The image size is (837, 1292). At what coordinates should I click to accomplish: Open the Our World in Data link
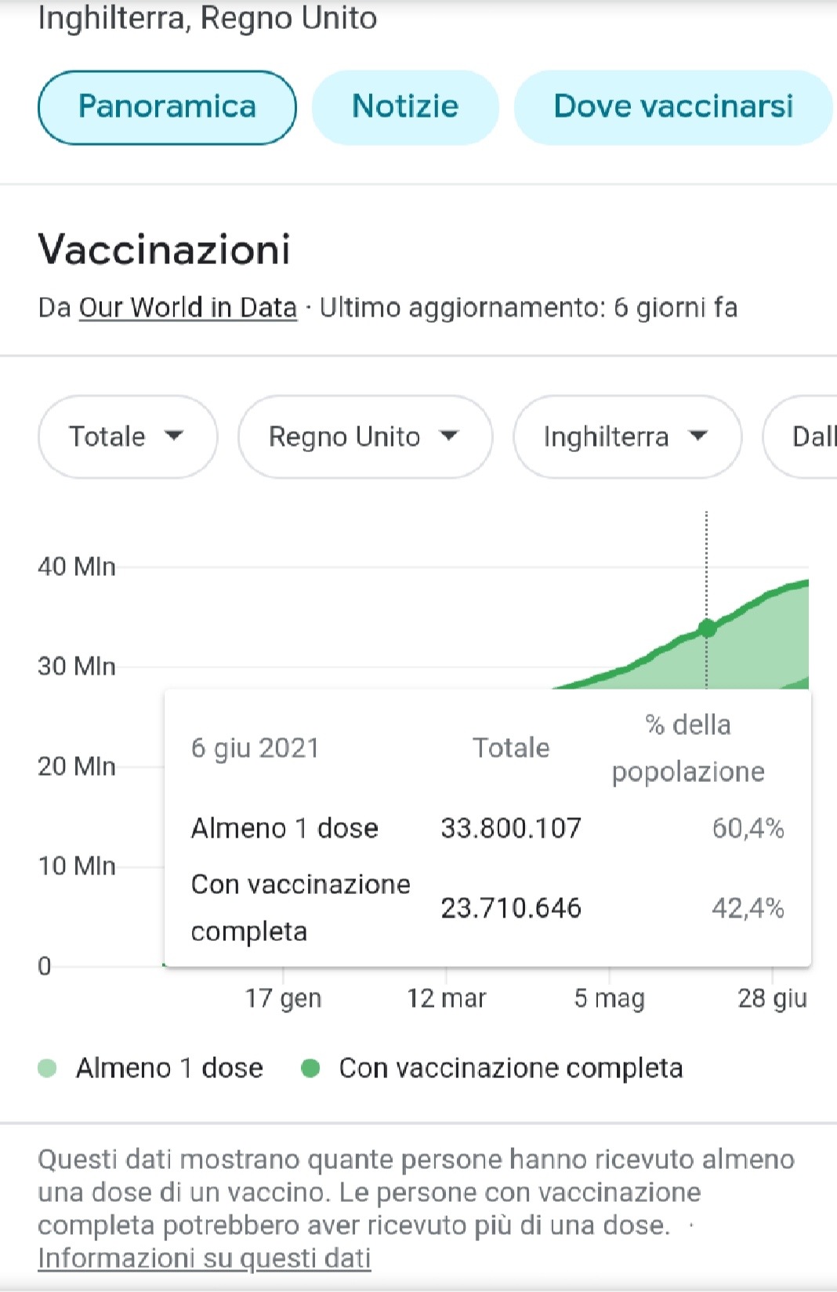point(188,308)
